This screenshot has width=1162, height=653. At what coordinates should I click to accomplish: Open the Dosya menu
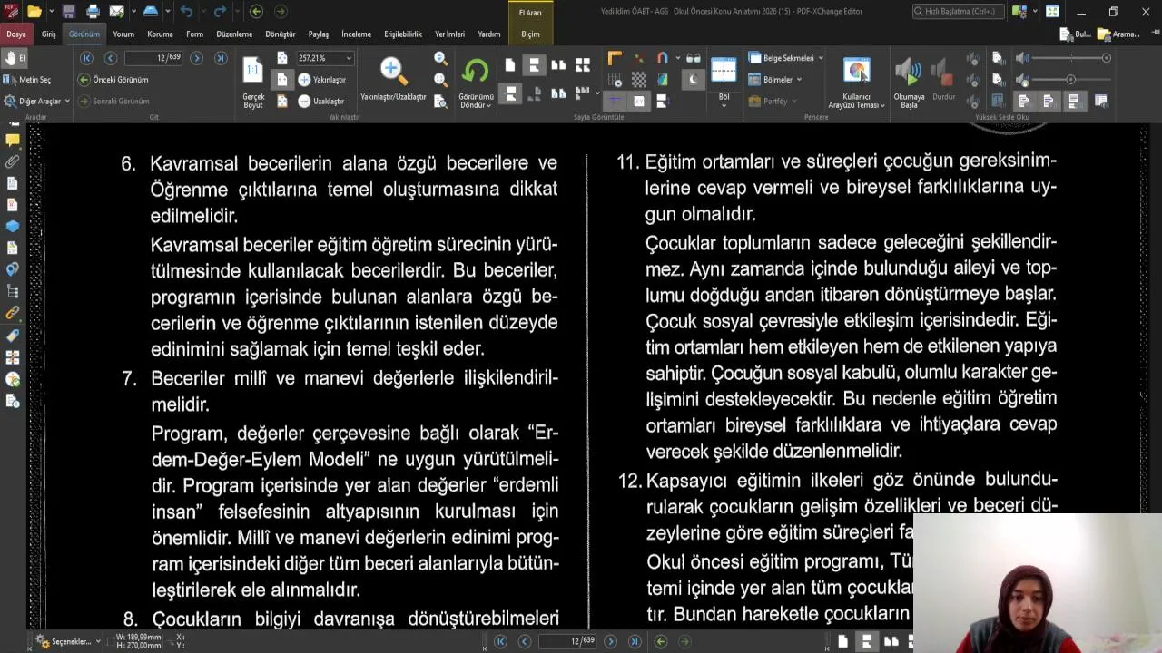click(x=16, y=34)
